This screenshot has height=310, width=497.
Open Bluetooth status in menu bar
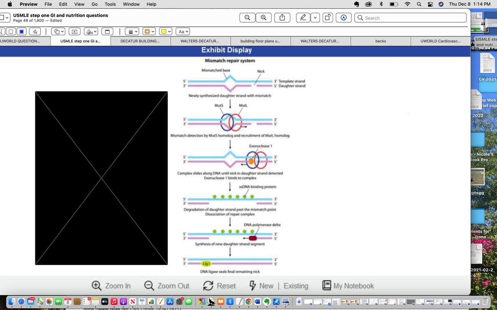[381, 4]
